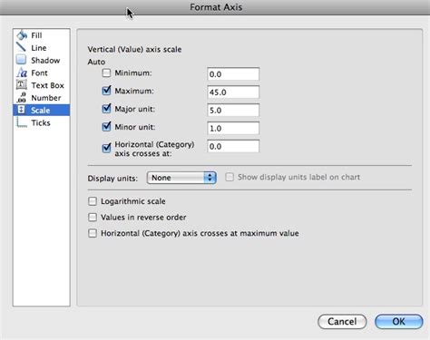Open the Ticks icon in sidebar
Viewport: 430px width, 340px height.
tap(22, 122)
